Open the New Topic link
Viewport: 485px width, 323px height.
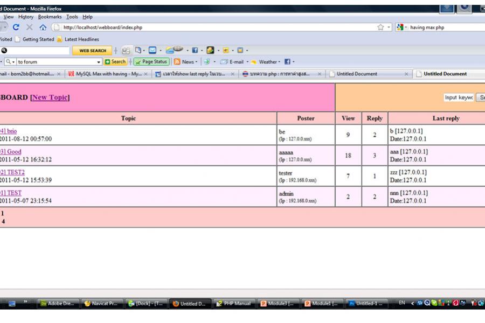click(x=50, y=97)
